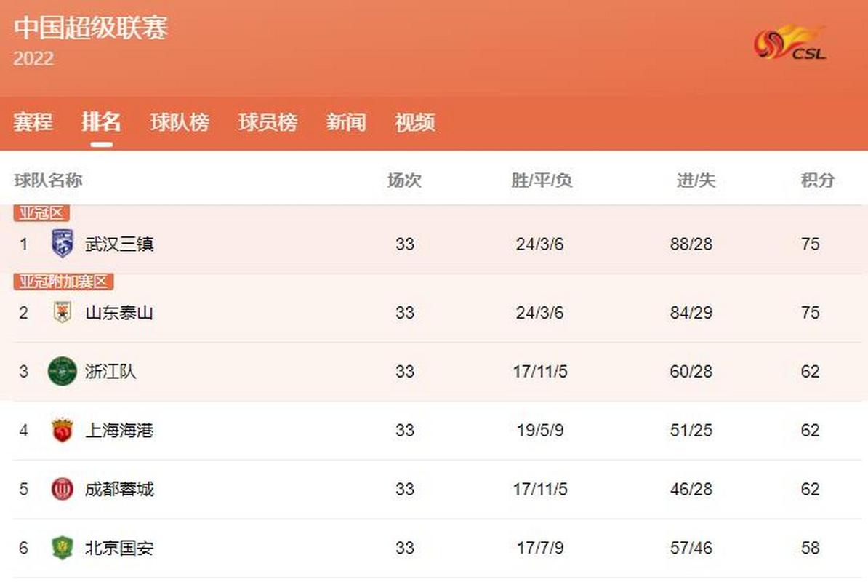The width and height of the screenshot is (868, 582).
Task: Click 62 points for 成都蓉城
Action: 810,489
